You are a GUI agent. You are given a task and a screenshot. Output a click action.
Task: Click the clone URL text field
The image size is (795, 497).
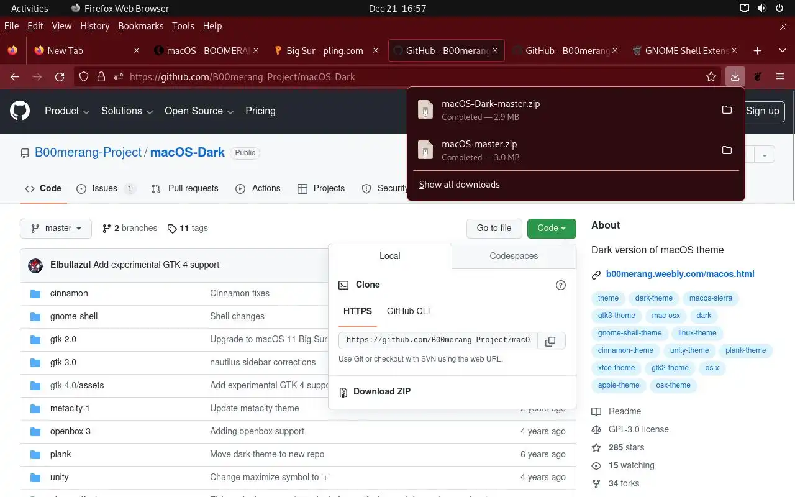(x=438, y=340)
